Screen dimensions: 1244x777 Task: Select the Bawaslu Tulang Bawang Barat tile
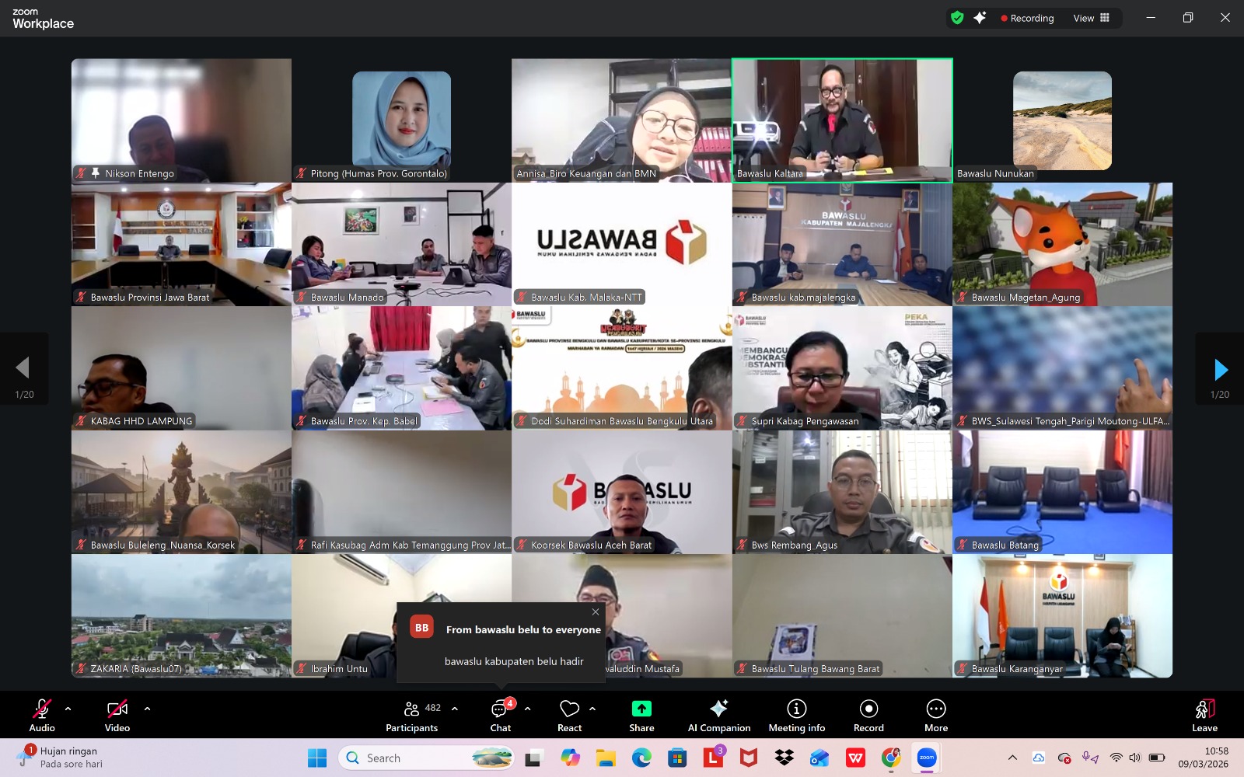[x=842, y=615]
